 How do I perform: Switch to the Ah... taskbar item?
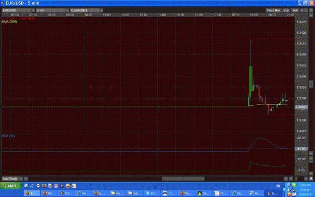pyautogui.click(x=255, y=193)
